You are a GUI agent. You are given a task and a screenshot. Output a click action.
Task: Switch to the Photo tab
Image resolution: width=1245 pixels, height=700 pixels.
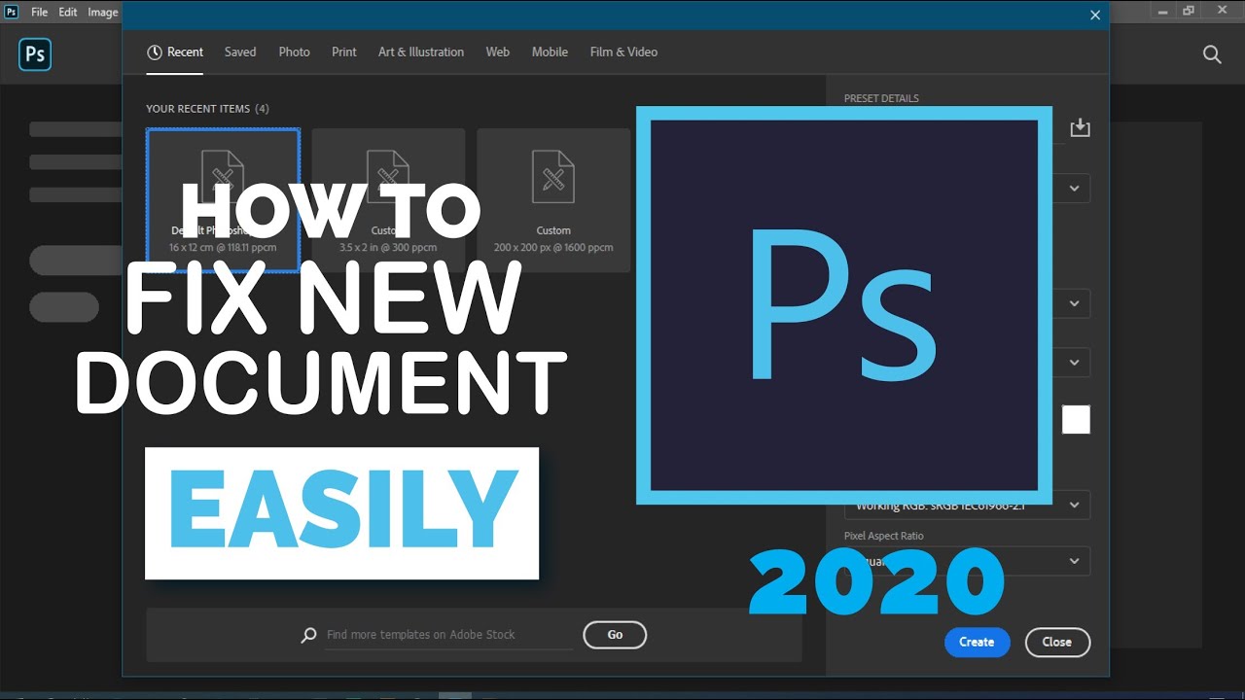coord(294,52)
